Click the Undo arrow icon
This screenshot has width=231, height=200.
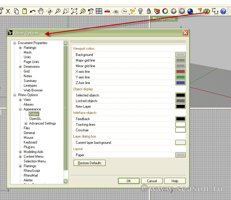coord(33,11)
